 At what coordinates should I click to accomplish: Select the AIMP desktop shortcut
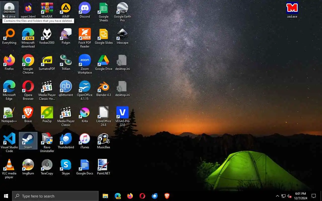(66, 10)
